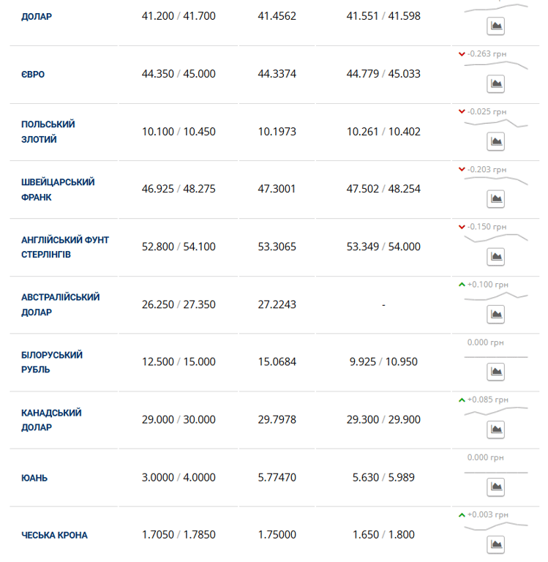Open the Юань currency link
Viewport: 548px width, 562px height.
coord(34,478)
